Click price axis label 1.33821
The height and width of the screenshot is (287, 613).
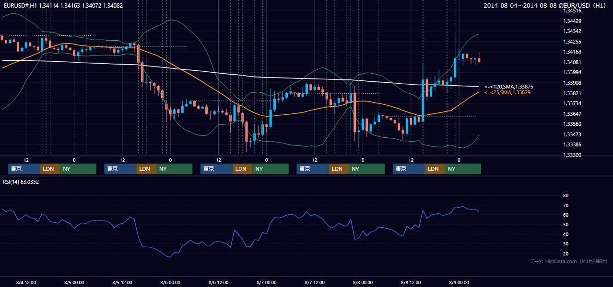pos(573,93)
